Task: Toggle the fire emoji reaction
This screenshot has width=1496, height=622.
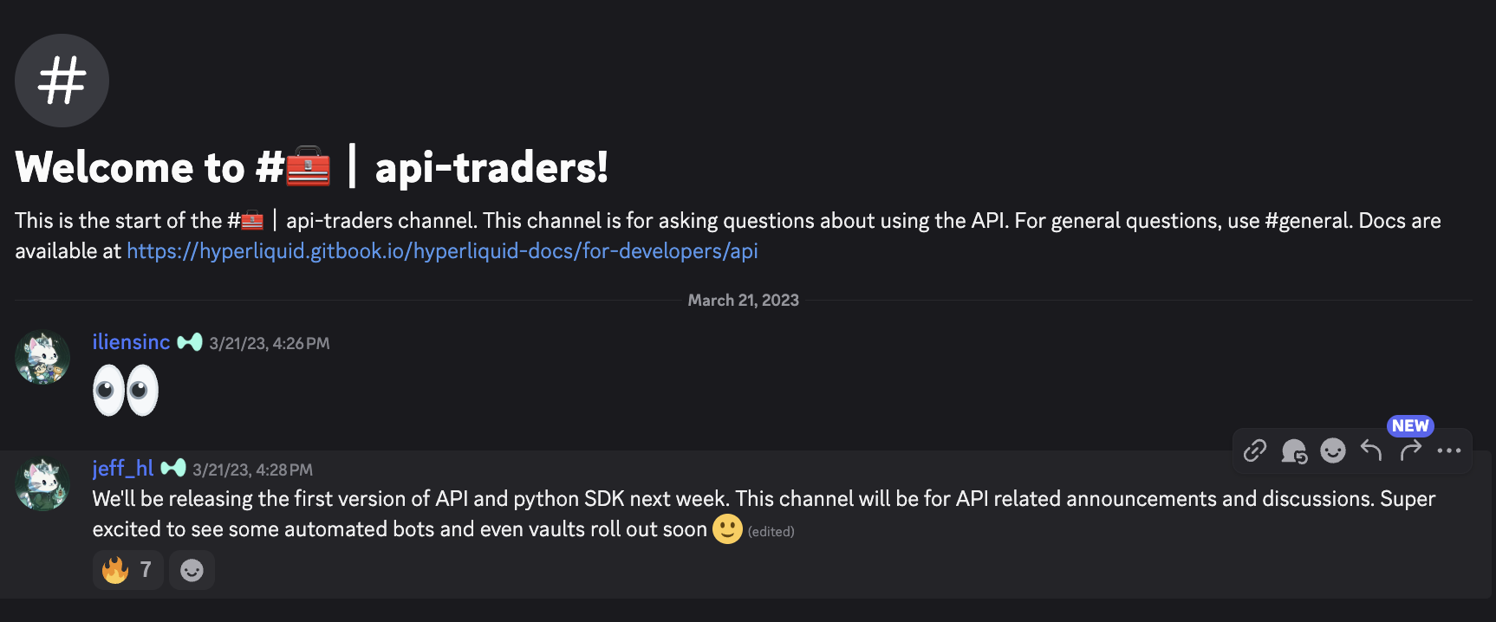Action: click(127, 569)
